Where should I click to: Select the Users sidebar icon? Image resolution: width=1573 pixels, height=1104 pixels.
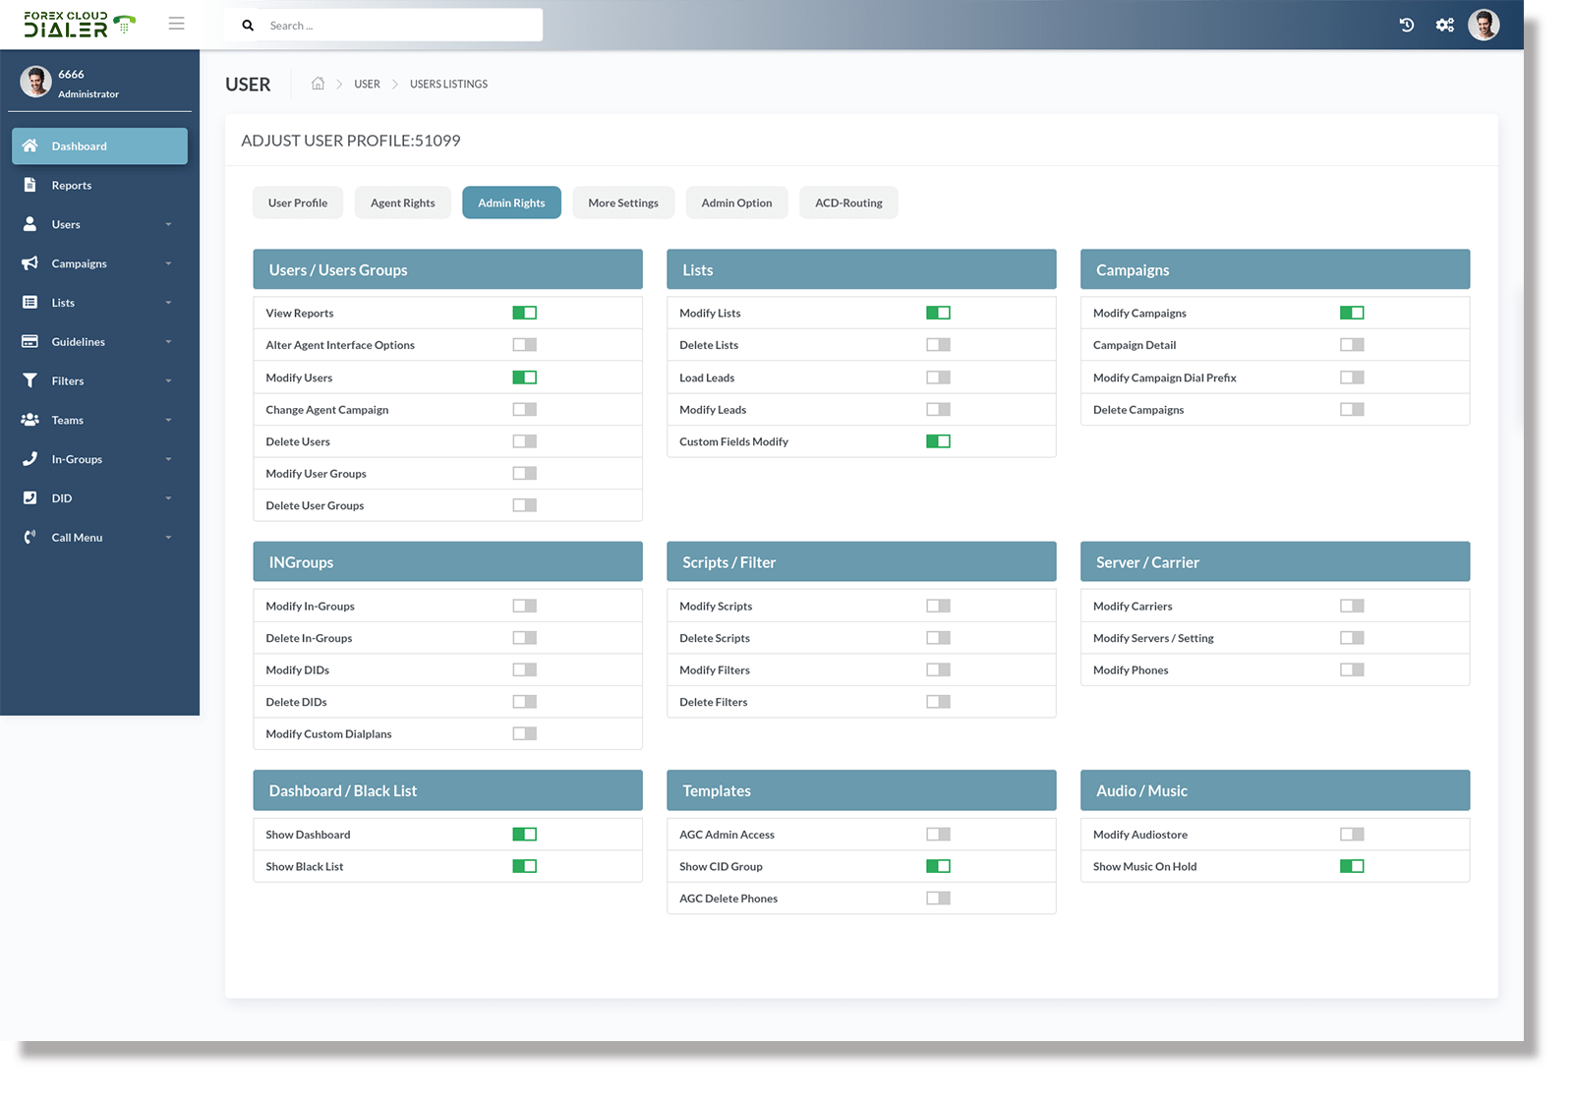(x=30, y=224)
